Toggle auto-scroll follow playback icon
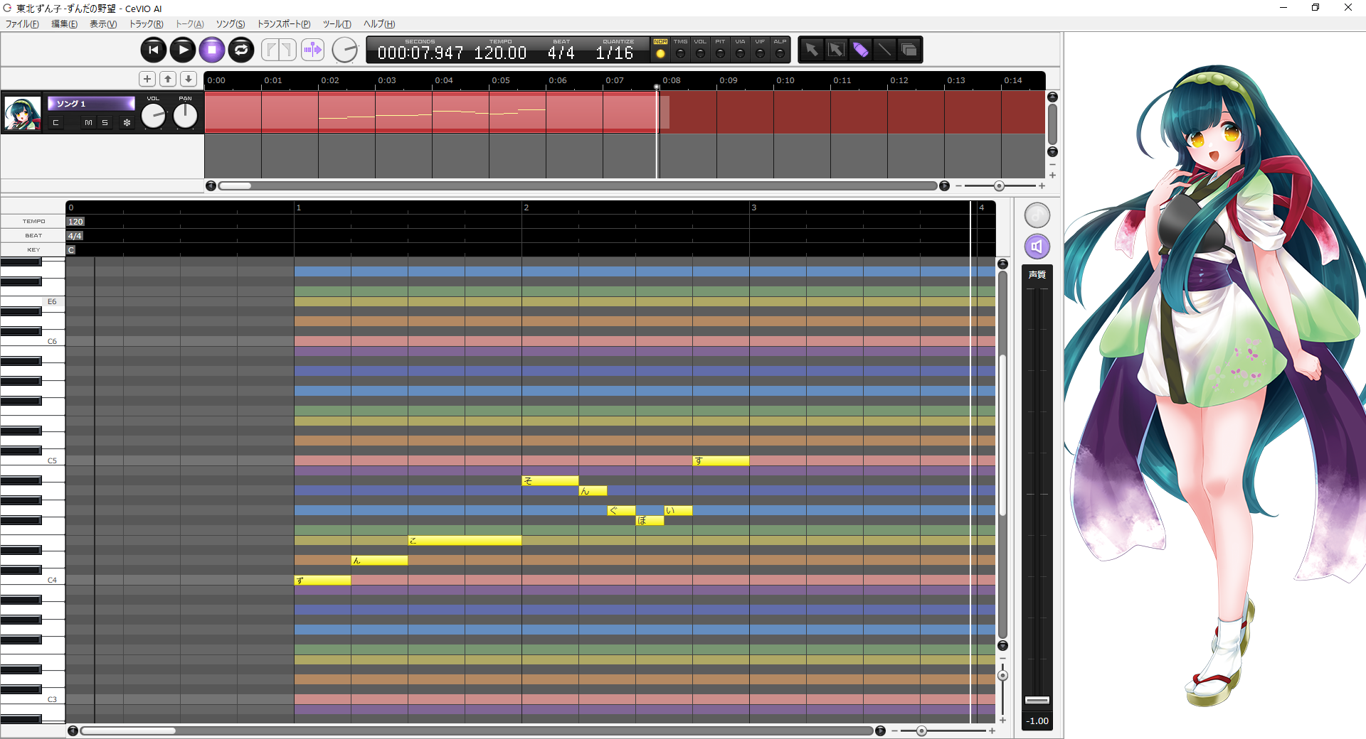The image size is (1366, 739). [x=312, y=50]
